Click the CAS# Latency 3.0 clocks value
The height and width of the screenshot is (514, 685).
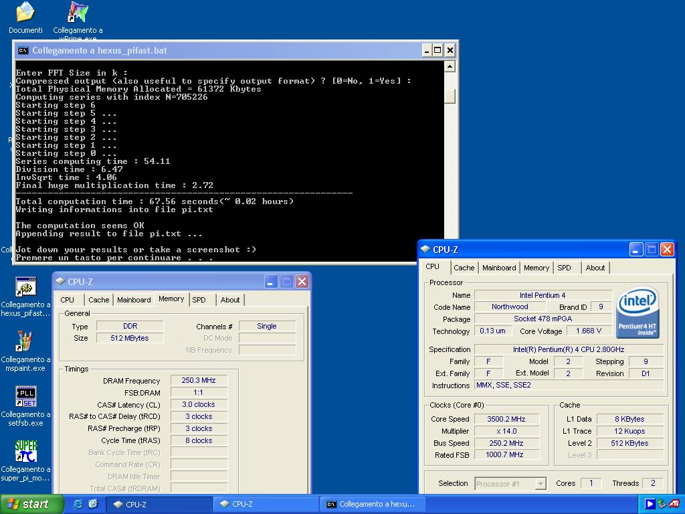[x=199, y=405]
